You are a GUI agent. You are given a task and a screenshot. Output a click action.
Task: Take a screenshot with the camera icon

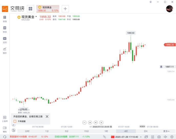[x=159, y=137]
